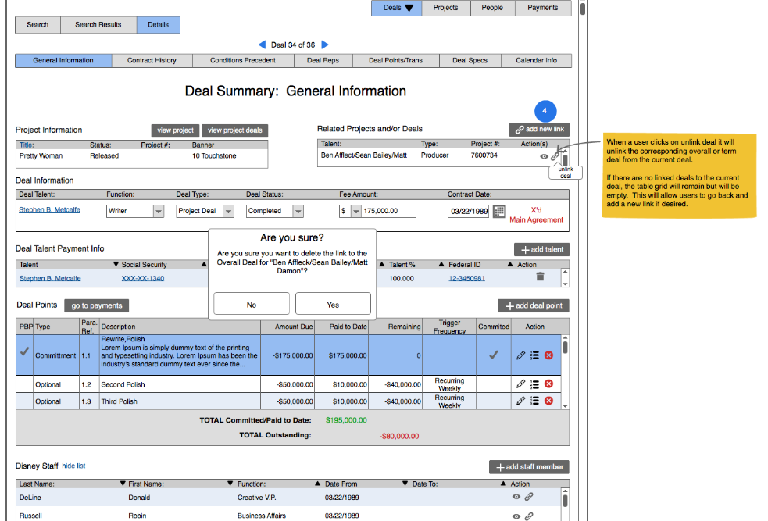The width and height of the screenshot is (768, 521).
Task: Open the Deal Type dropdown showing Project Deal
Action: click(228, 211)
